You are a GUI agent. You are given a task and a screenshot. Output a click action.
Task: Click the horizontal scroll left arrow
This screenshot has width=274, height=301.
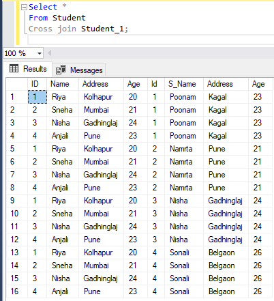[x=49, y=53]
